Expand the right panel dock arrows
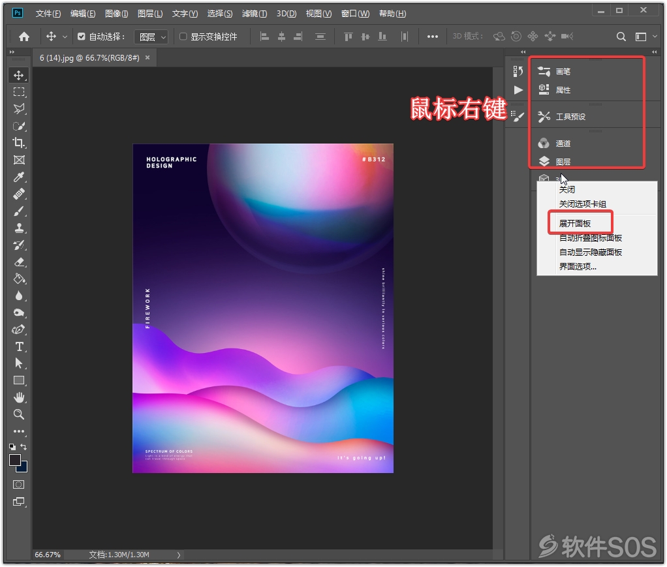Image resolution: width=667 pixels, height=567 pixels. pyautogui.click(x=654, y=52)
